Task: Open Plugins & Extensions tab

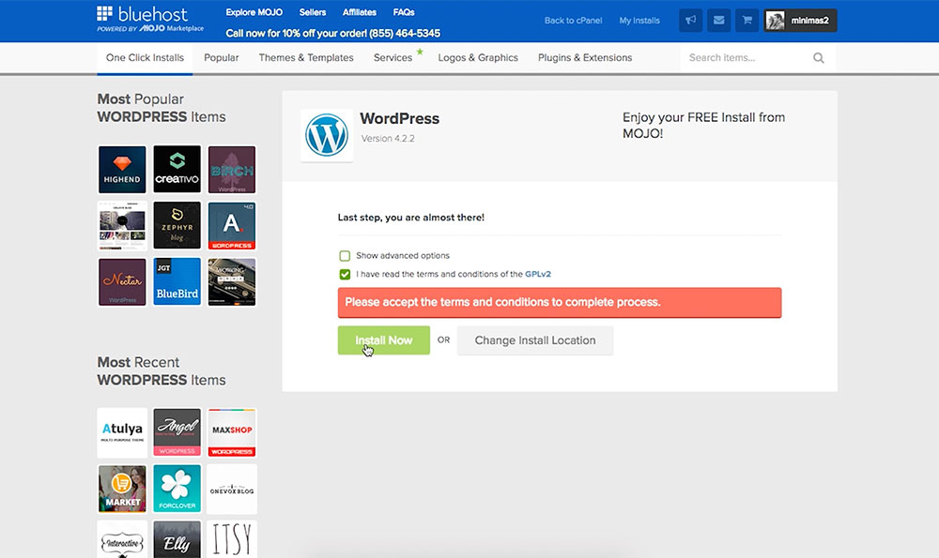Action: 585,58
